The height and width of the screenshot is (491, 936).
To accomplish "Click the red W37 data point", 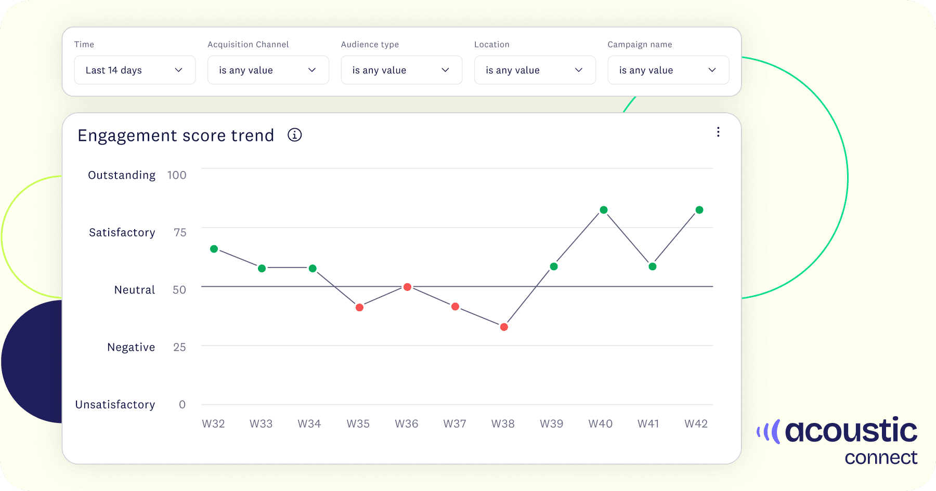I will point(456,307).
